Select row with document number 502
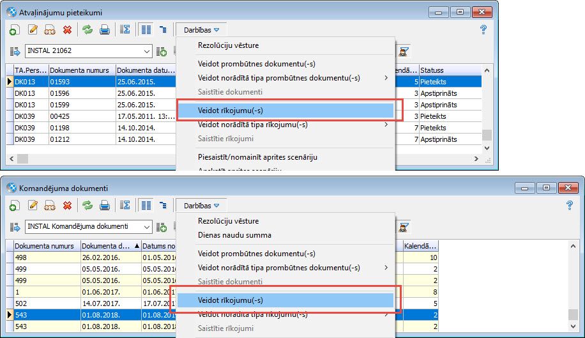 47,303
